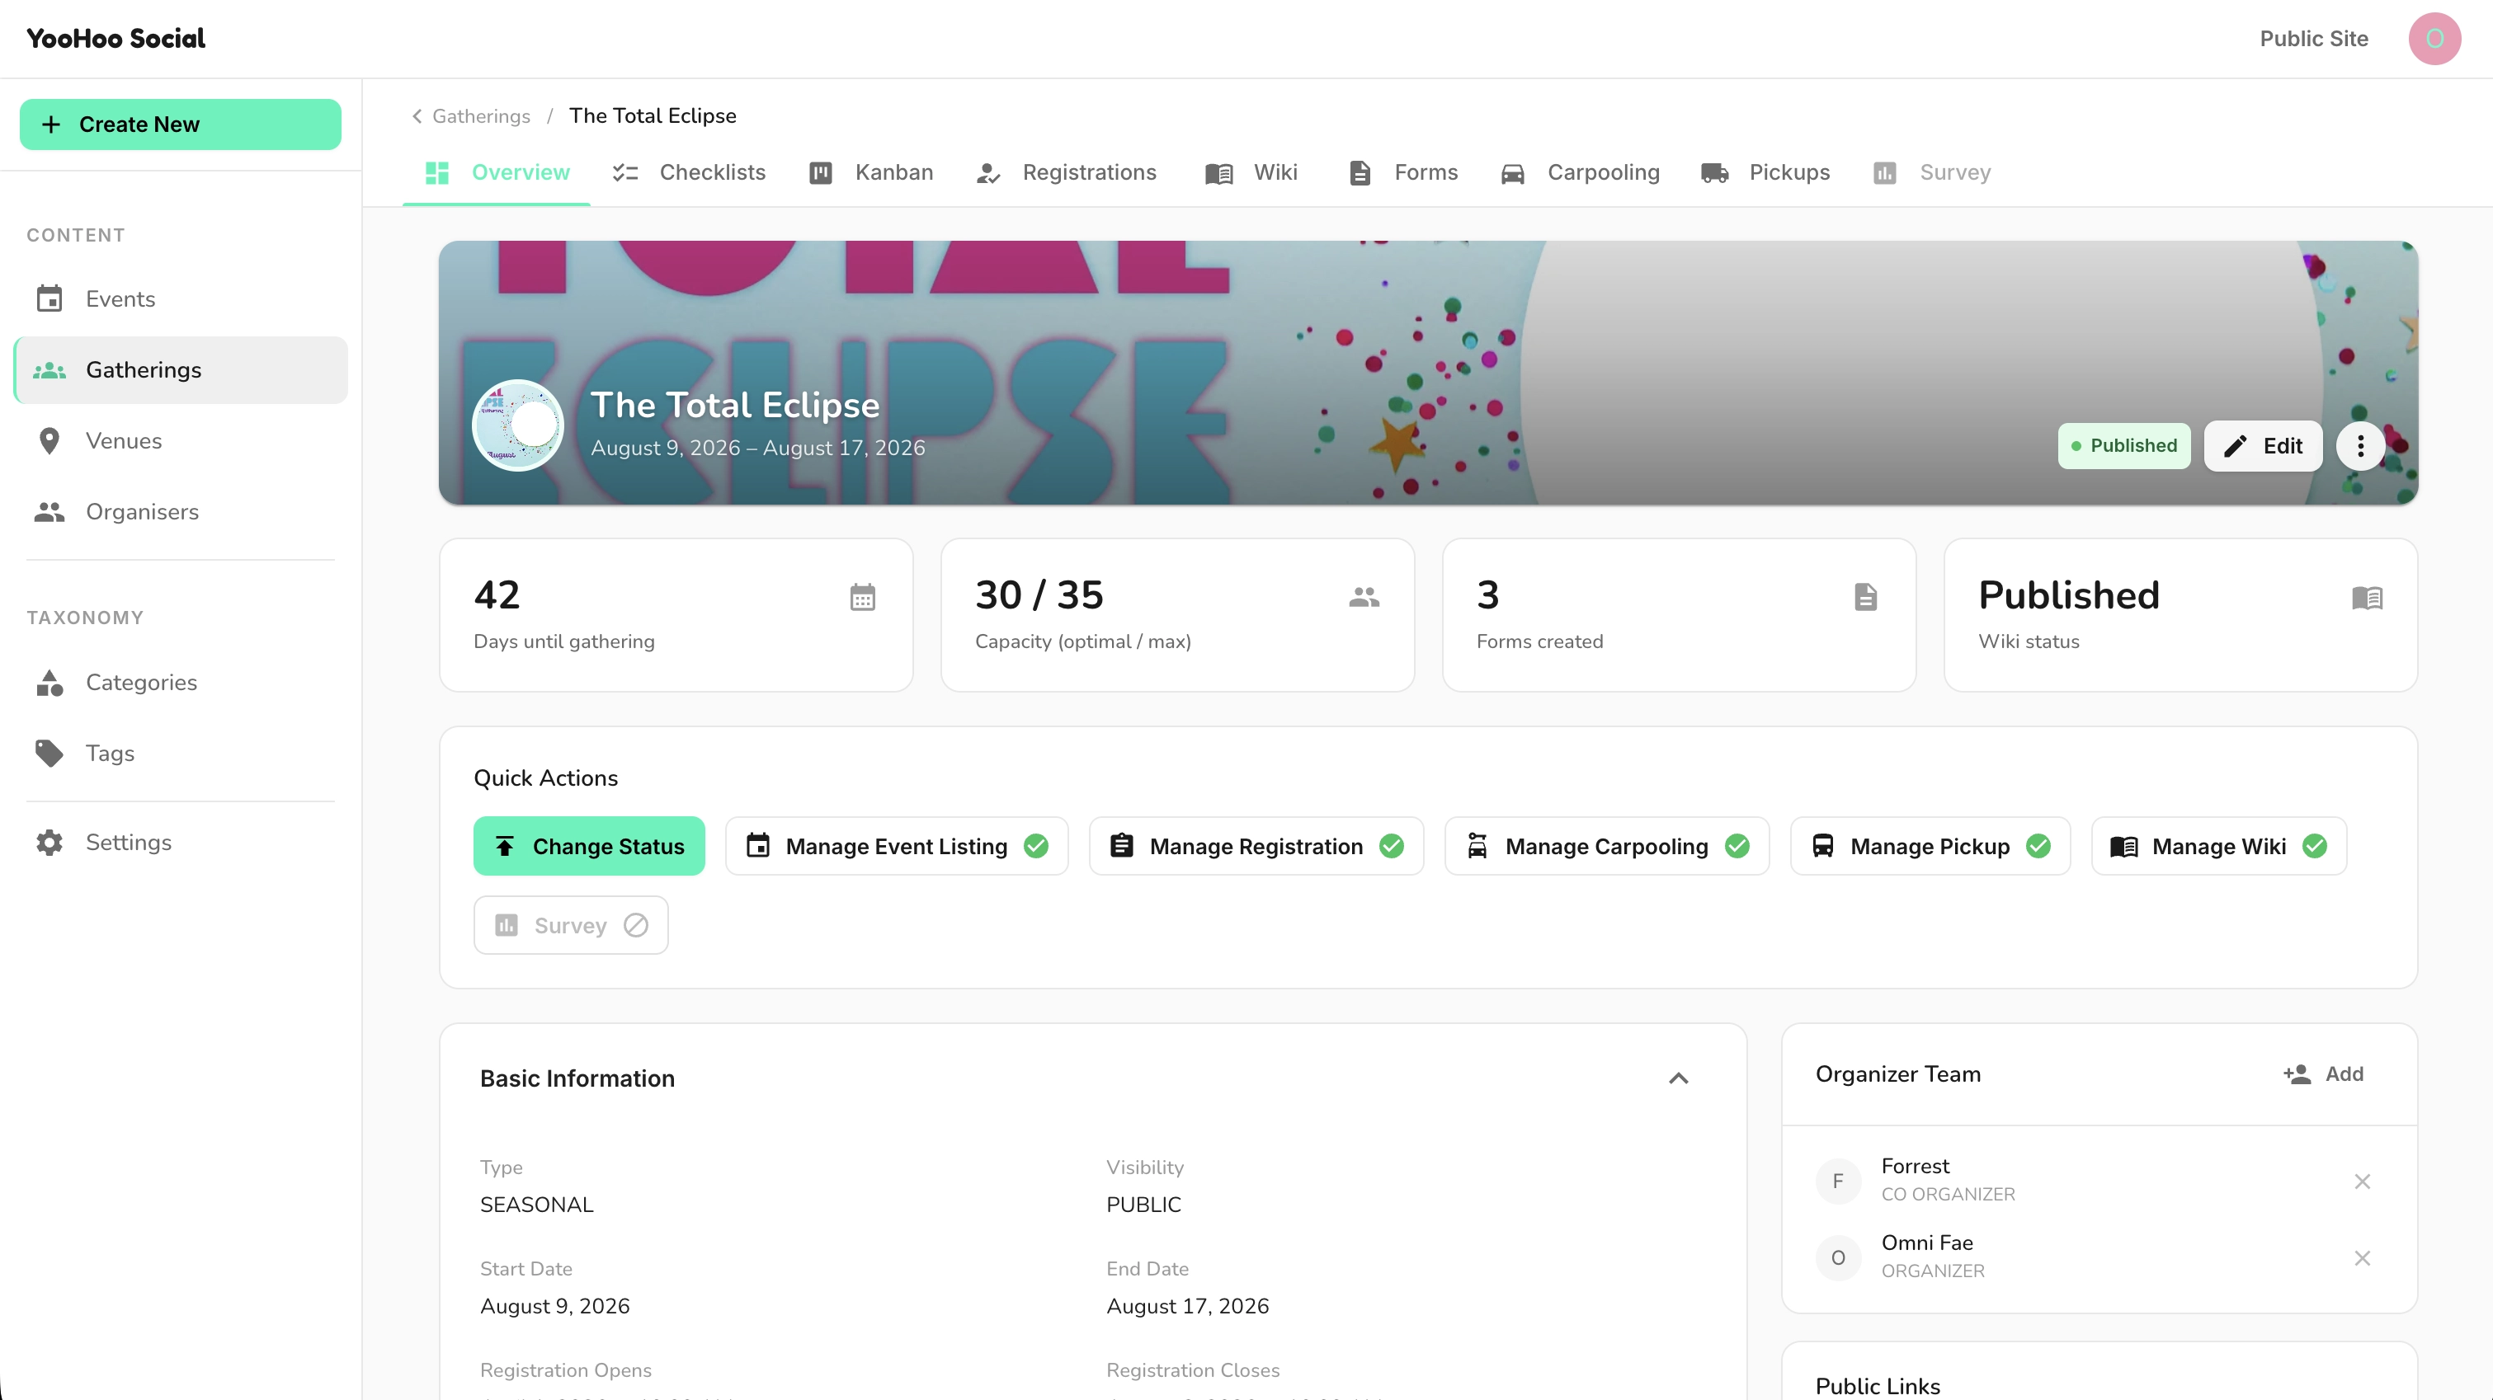This screenshot has width=2493, height=1400.
Task: Click the breadcrumb back chevron
Action: (x=417, y=116)
